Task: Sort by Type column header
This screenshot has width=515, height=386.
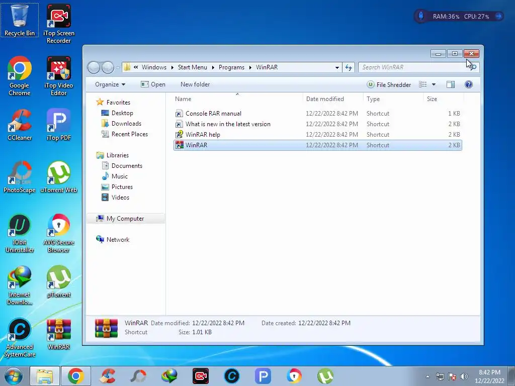Action: 393,99
